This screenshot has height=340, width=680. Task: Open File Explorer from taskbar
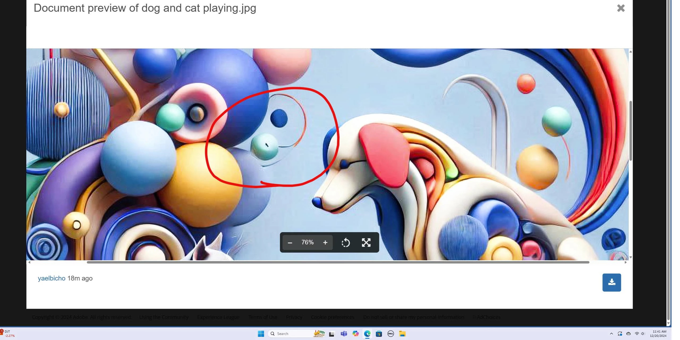(x=402, y=334)
